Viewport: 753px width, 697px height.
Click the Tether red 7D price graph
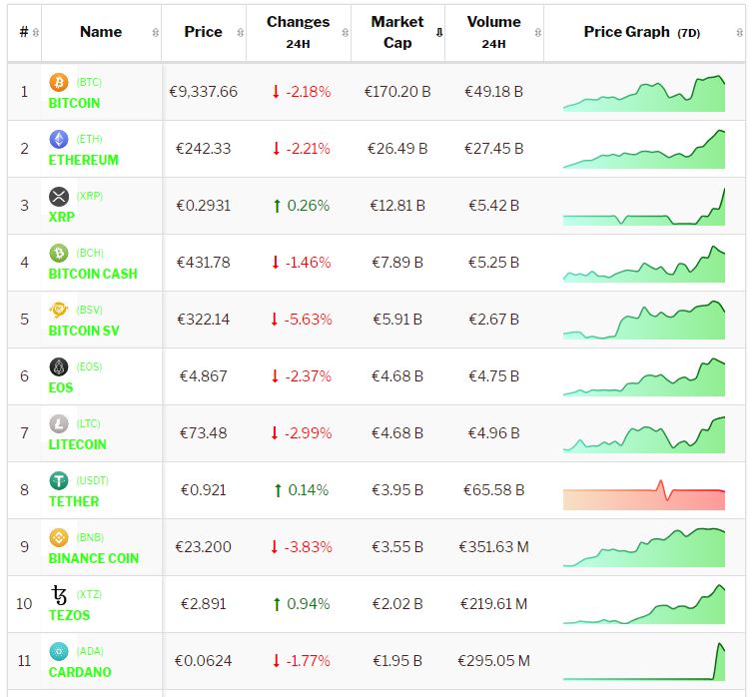click(644, 495)
